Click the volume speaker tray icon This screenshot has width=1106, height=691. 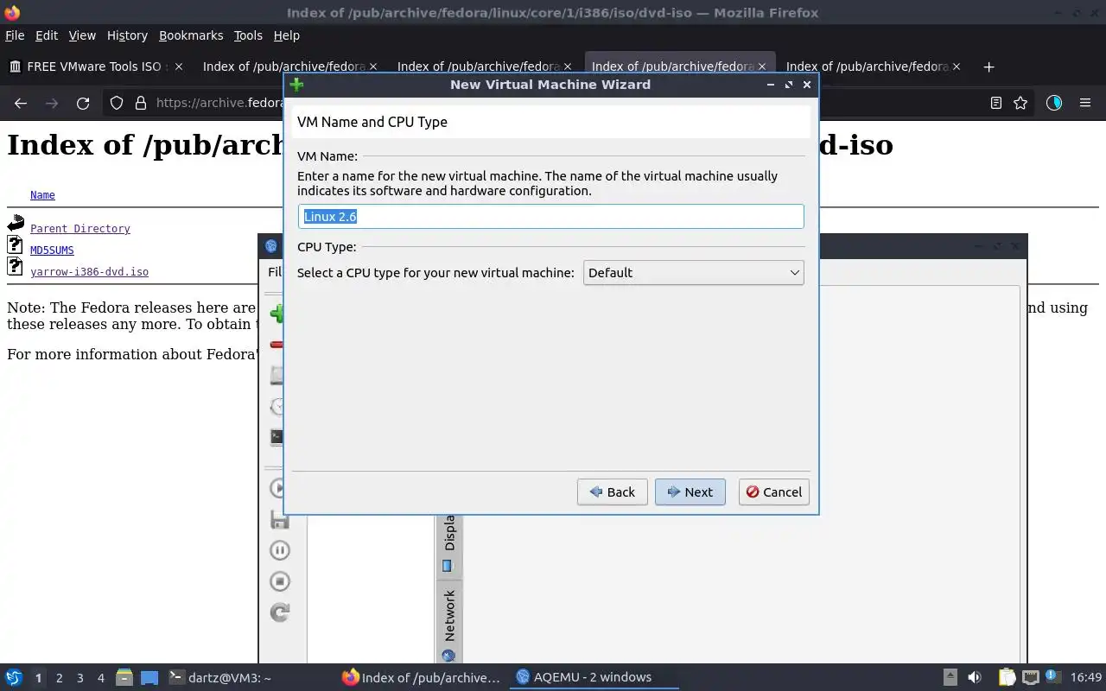(x=974, y=677)
